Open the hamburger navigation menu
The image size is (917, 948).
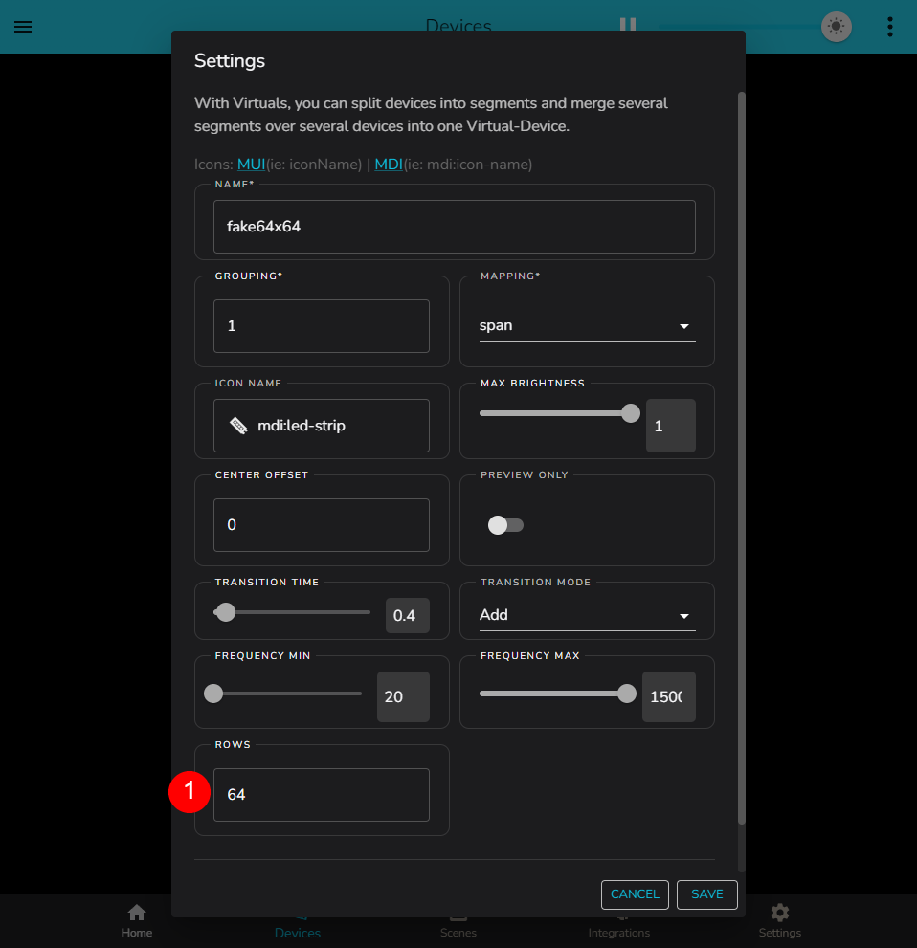[23, 27]
